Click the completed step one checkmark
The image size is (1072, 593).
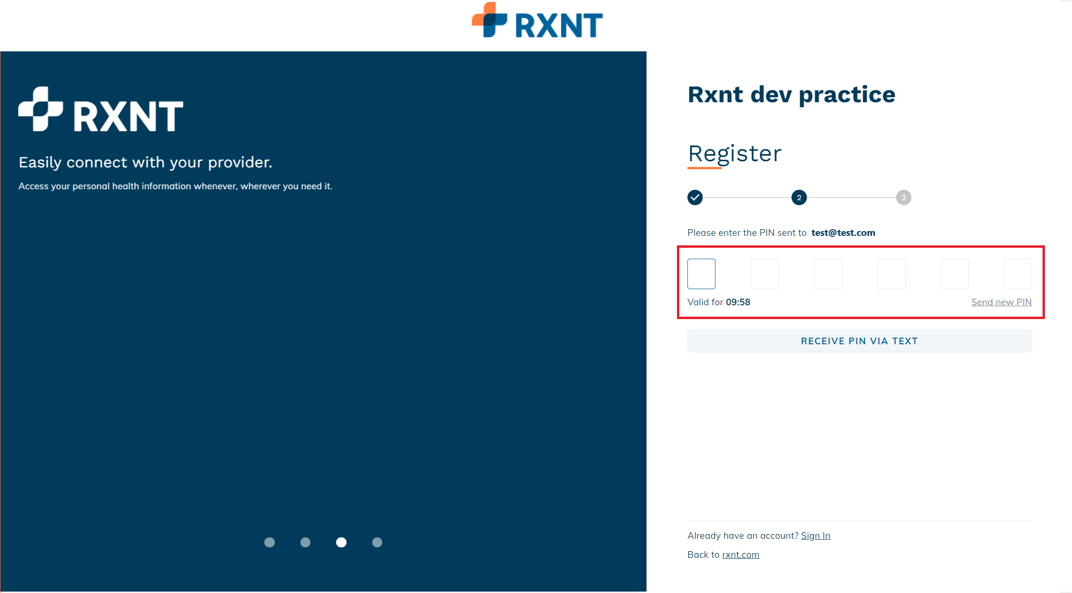pos(695,197)
